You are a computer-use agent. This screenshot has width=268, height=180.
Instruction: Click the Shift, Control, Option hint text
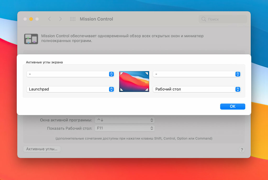pyautogui.click(x=134, y=139)
